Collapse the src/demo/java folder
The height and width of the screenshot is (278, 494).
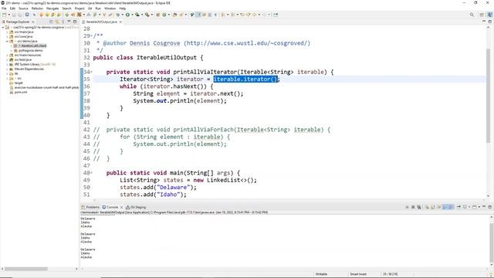(7, 41)
